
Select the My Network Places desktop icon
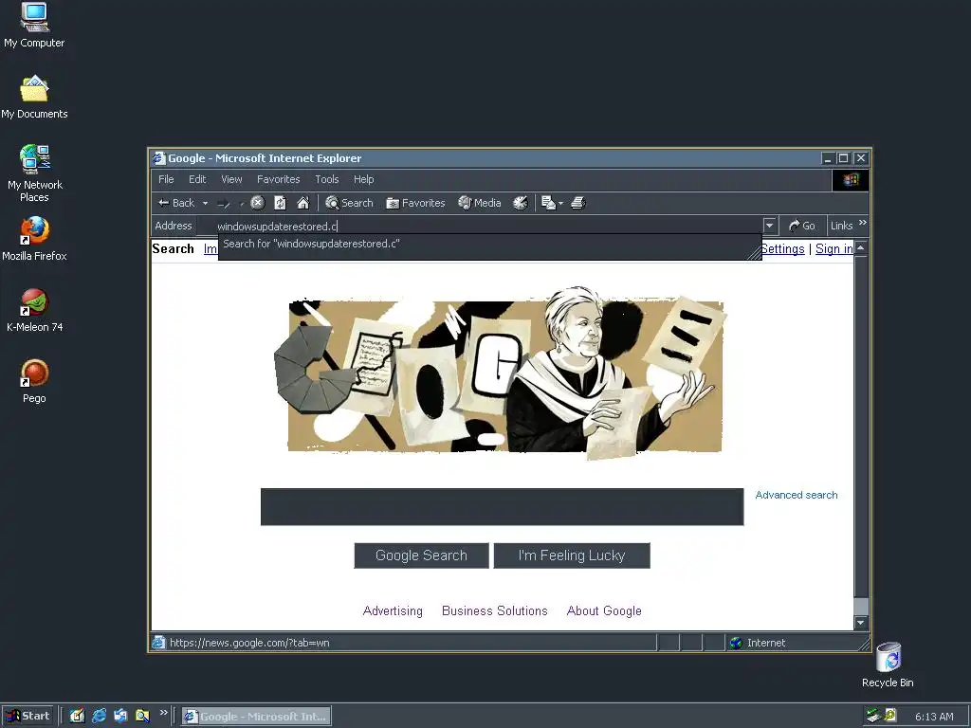pyautogui.click(x=34, y=173)
